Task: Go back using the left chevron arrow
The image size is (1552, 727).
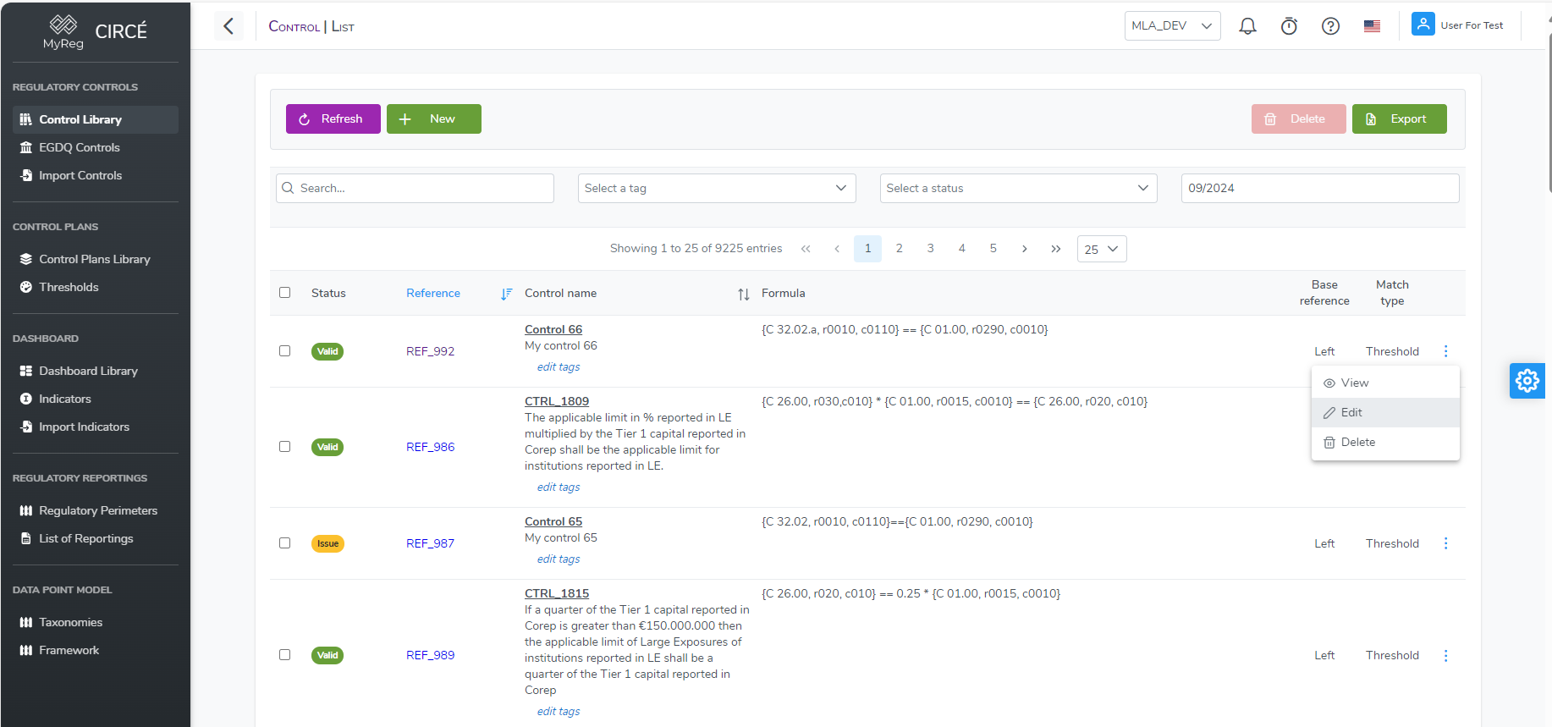Action: click(228, 26)
